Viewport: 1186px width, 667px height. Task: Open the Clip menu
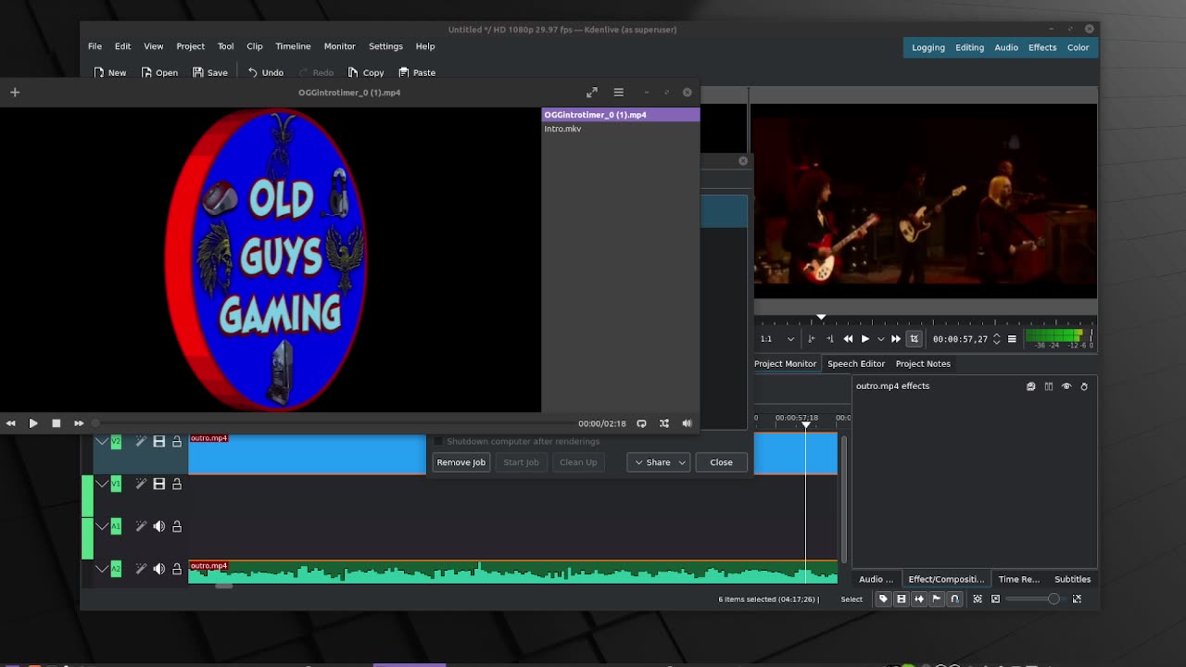pos(255,46)
